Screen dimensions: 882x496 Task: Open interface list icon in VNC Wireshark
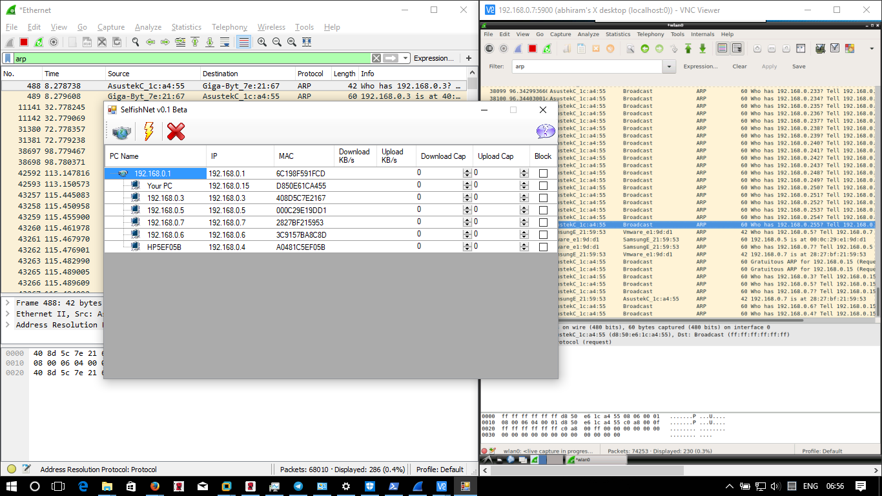click(489, 48)
